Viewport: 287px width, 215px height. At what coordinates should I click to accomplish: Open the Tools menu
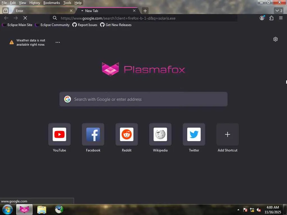pyautogui.click(x=67, y=3)
